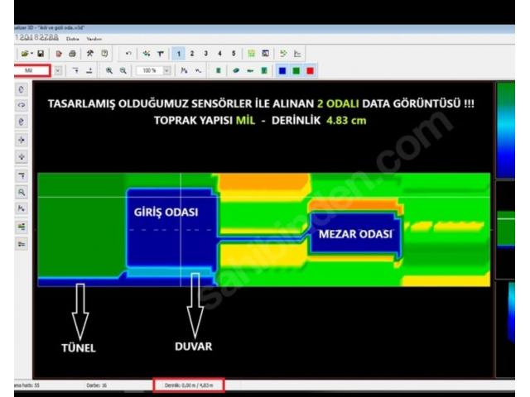Screen dimensions: 530x397
Task: Click the green grid view icon
Action: (x=251, y=53)
